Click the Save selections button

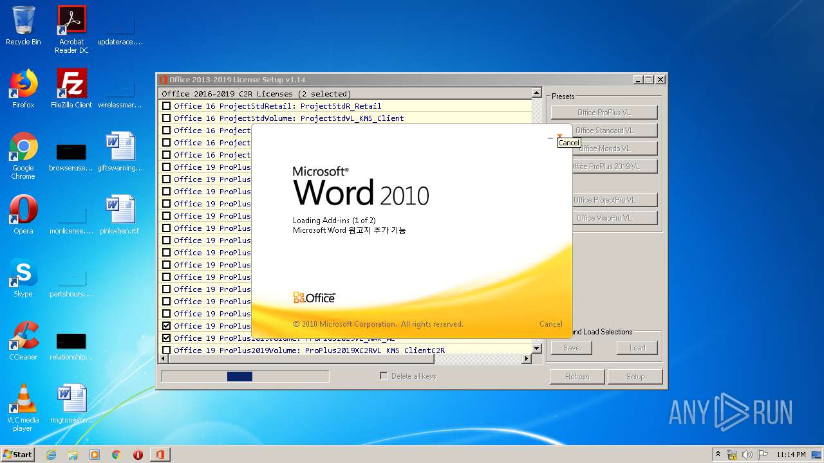[x=572, y=348]
